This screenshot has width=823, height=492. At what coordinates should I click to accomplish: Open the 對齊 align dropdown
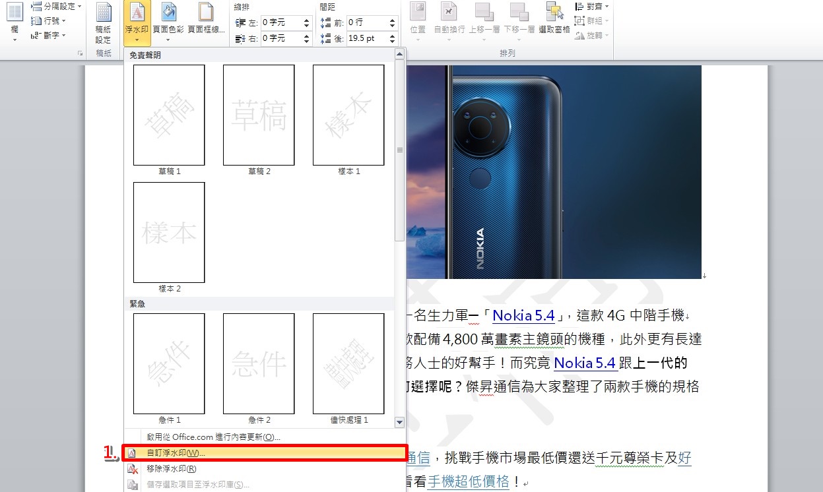pyautogui.click(x=592, y=6)
